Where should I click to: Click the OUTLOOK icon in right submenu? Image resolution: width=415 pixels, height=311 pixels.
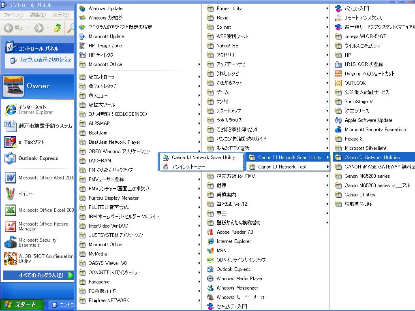click(x=338, y=83)
